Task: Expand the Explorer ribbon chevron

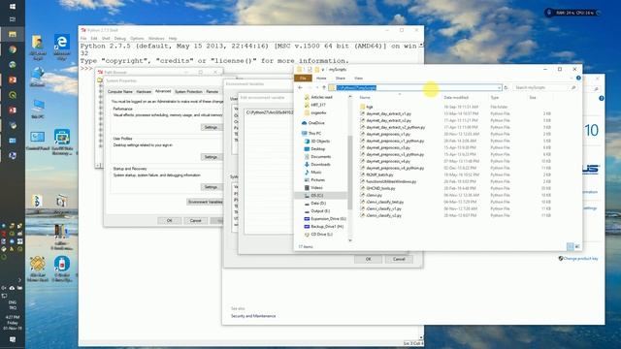Action: click(x=572, y=78)
